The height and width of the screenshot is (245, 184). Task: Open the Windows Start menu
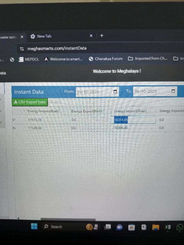pos(34,226)
